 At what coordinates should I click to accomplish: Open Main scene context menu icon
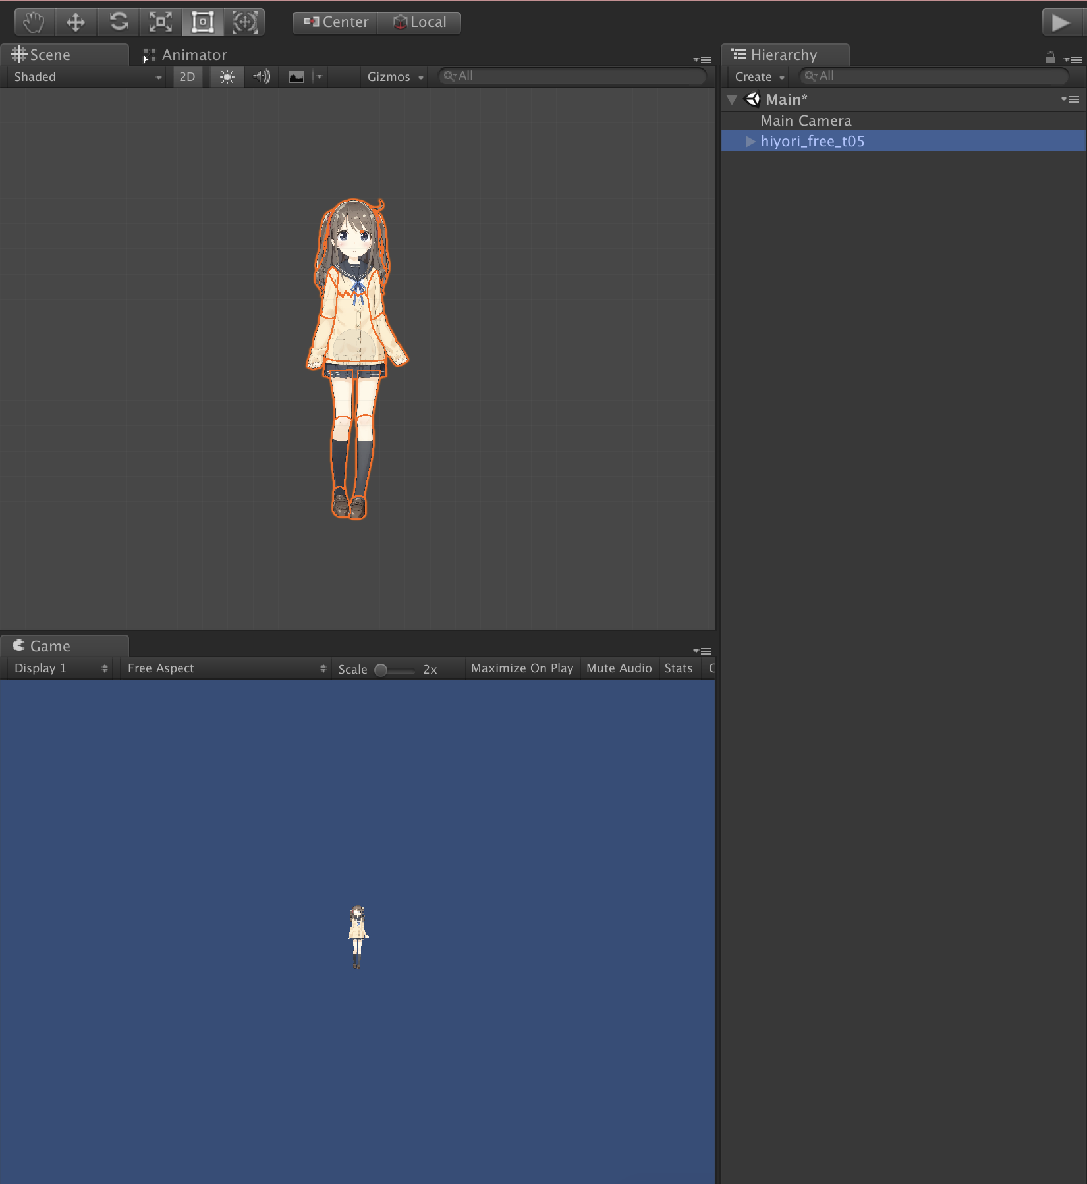click(x=1070, y=99)
